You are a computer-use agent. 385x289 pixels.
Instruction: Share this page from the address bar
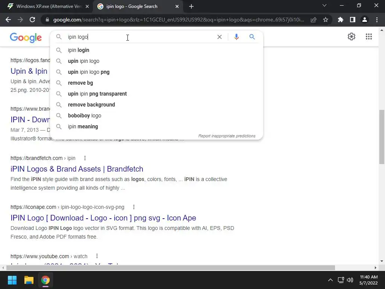(x=314, y=20)
